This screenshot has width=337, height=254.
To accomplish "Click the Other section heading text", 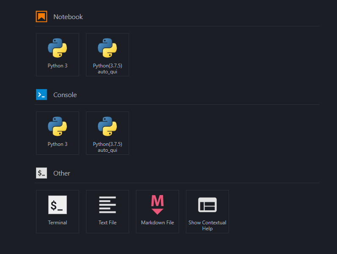I will pos(62,173).
